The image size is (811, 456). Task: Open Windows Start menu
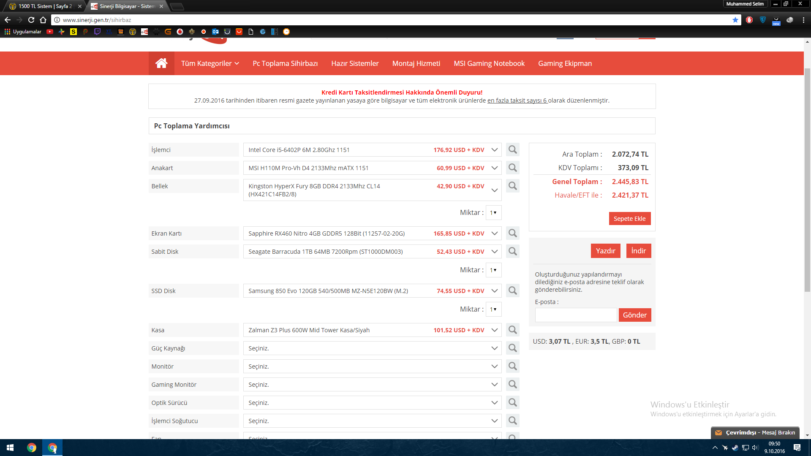pyautogui.click(x=10, y=448)
